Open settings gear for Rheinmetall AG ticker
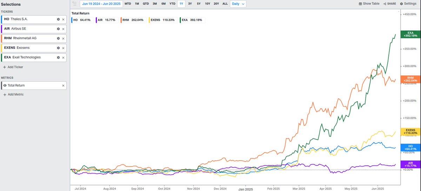Screen dimensions: 421x191 pyautogui.click(x=59, y=38)
